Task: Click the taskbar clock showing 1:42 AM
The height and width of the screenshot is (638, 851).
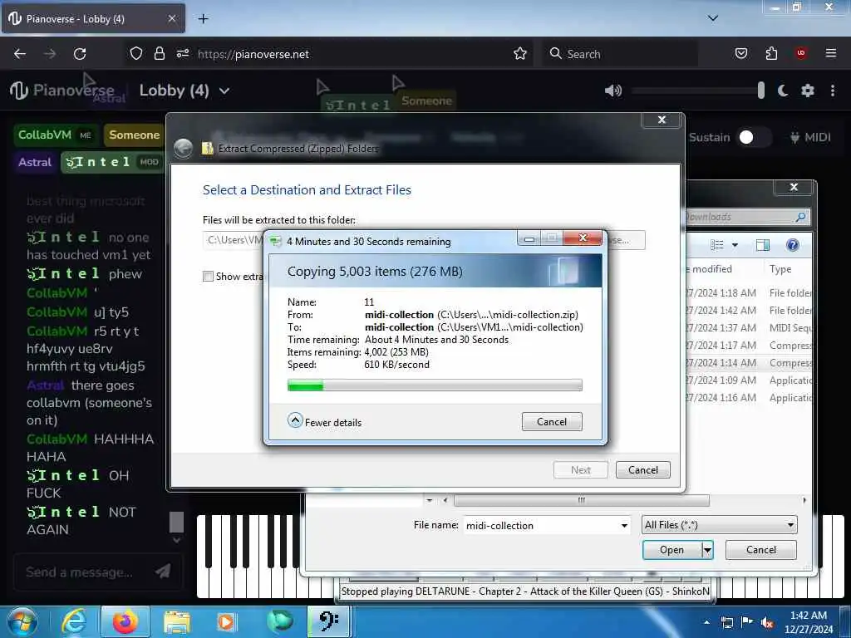Action: click(809, 622)
